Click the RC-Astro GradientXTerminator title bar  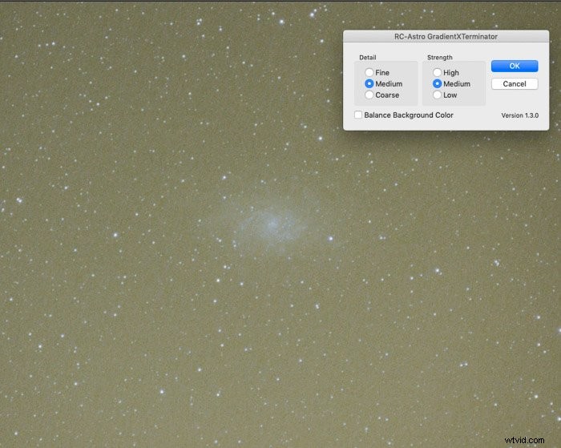tap(446, 37)
